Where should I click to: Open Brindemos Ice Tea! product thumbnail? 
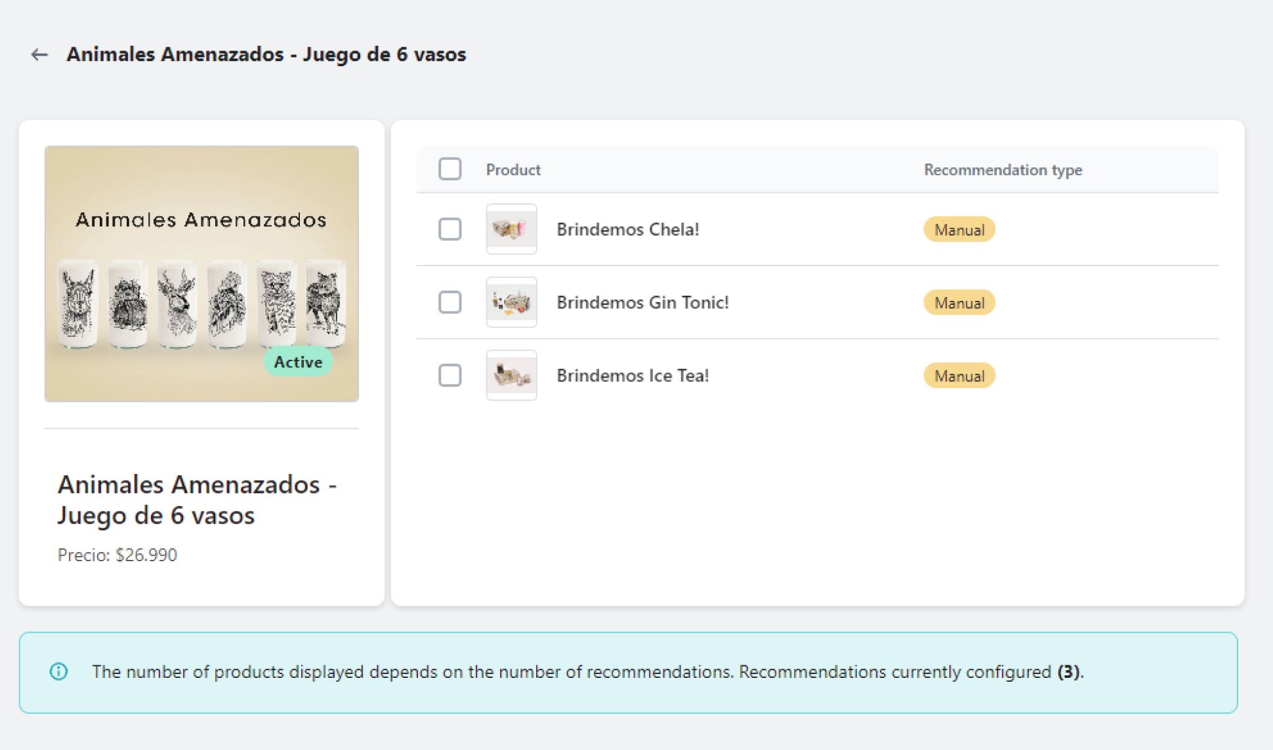tap(511, 376)
